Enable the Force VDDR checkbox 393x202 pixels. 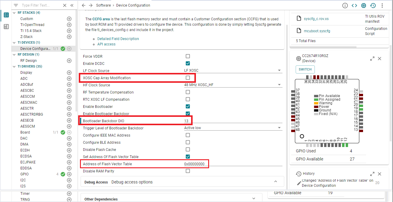[x=188, y=56]
